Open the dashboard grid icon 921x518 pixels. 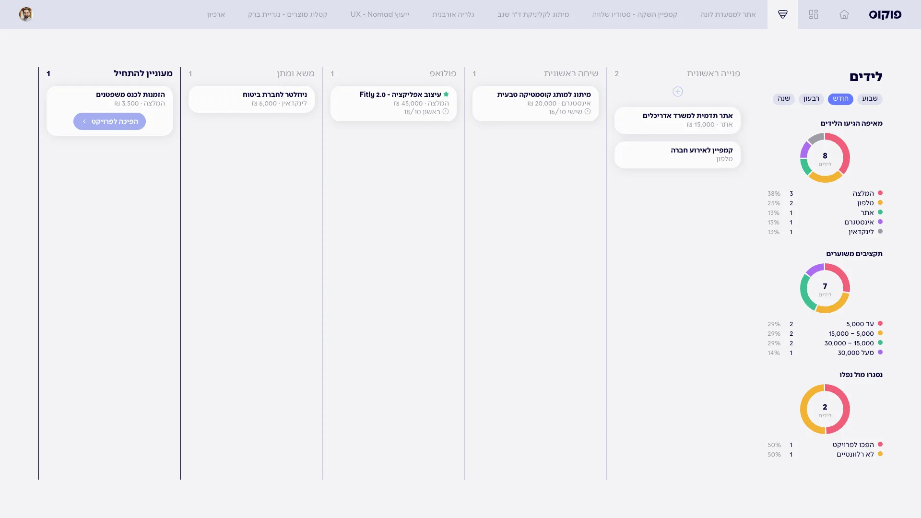click(x=814, y=14)
